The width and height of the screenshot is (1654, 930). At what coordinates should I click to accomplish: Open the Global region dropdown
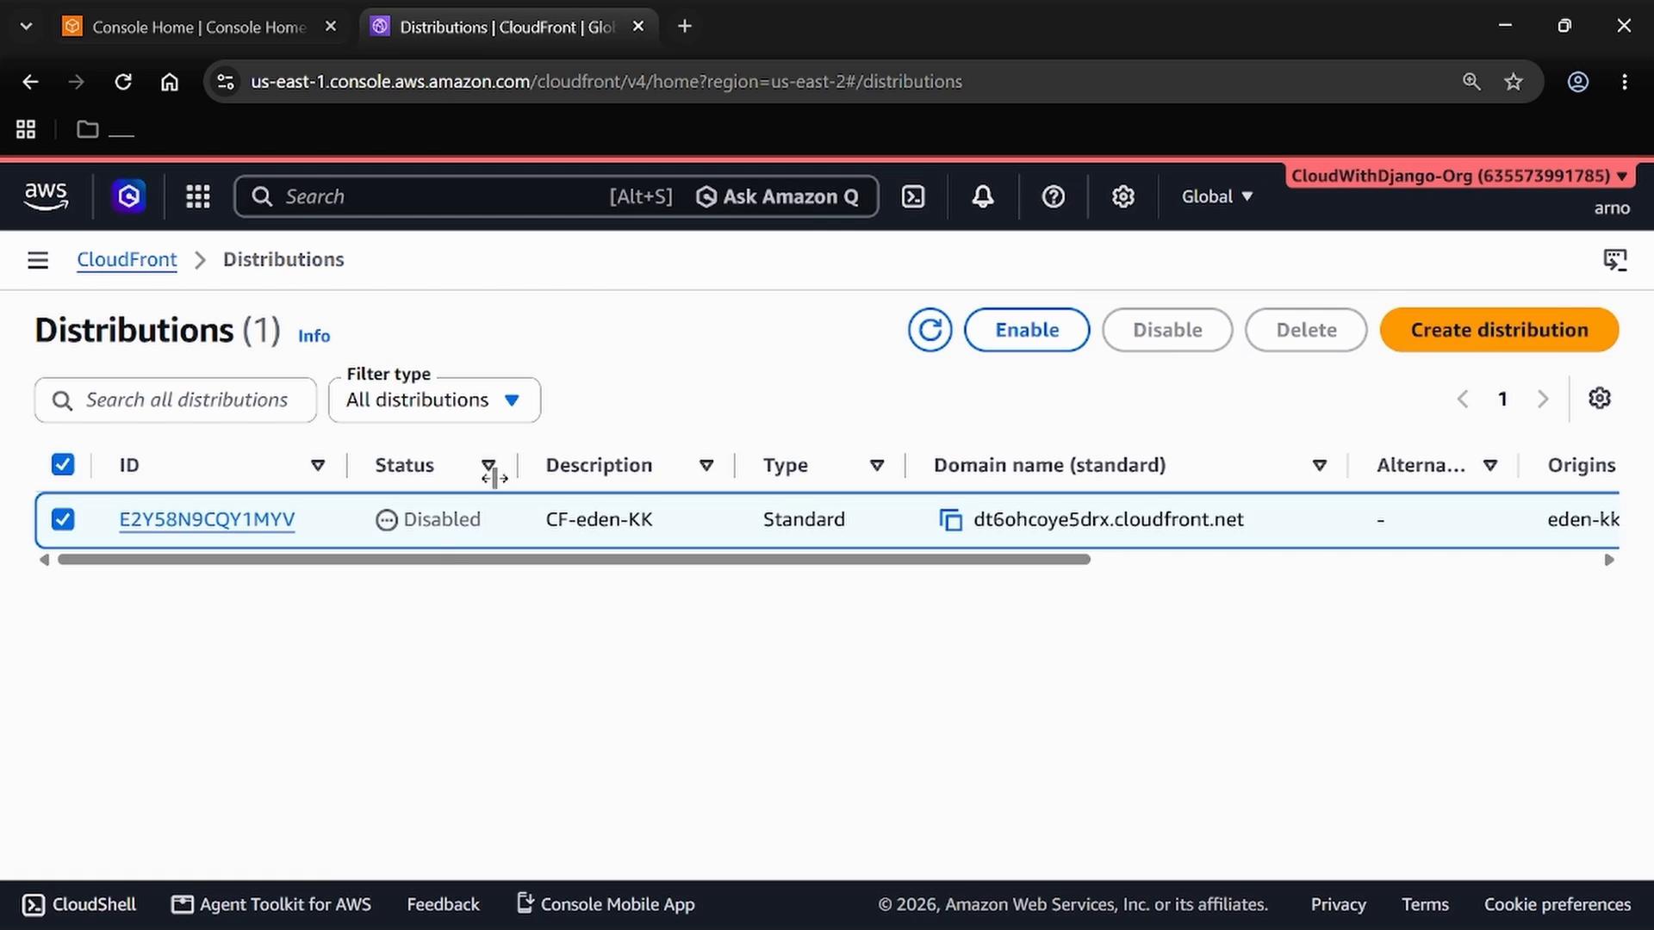point(1216,196)
